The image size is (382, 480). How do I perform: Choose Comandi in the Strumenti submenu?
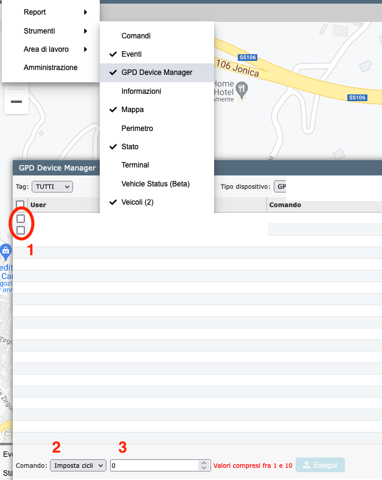(136, 36)
